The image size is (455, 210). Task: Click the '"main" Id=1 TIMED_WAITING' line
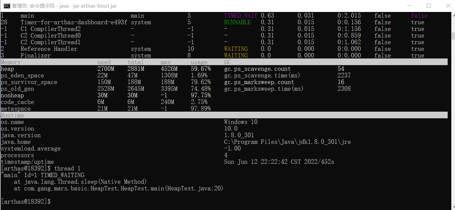coord(42,175)
